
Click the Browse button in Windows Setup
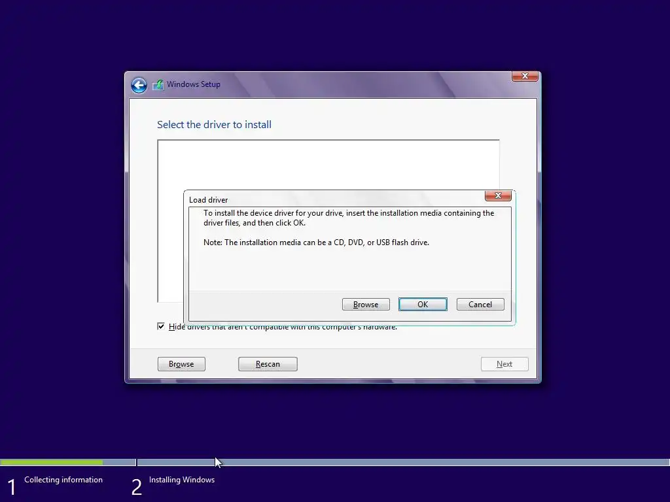tap(181, 364)
